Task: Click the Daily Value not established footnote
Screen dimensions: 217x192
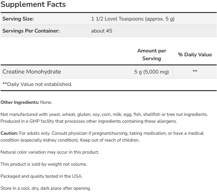Action: tap(37, 84)
